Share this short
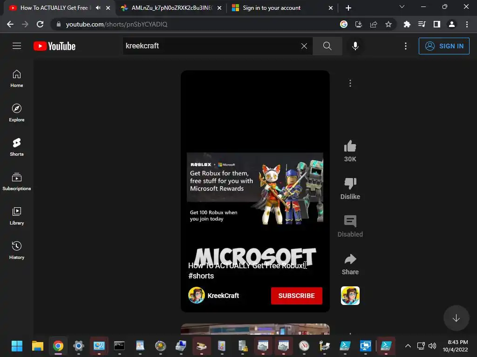This screenshot has height=357, width=477. click(350, 259)
